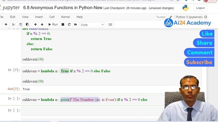Run the current cell
218x122 pixels.
click(x=53, y=24)
